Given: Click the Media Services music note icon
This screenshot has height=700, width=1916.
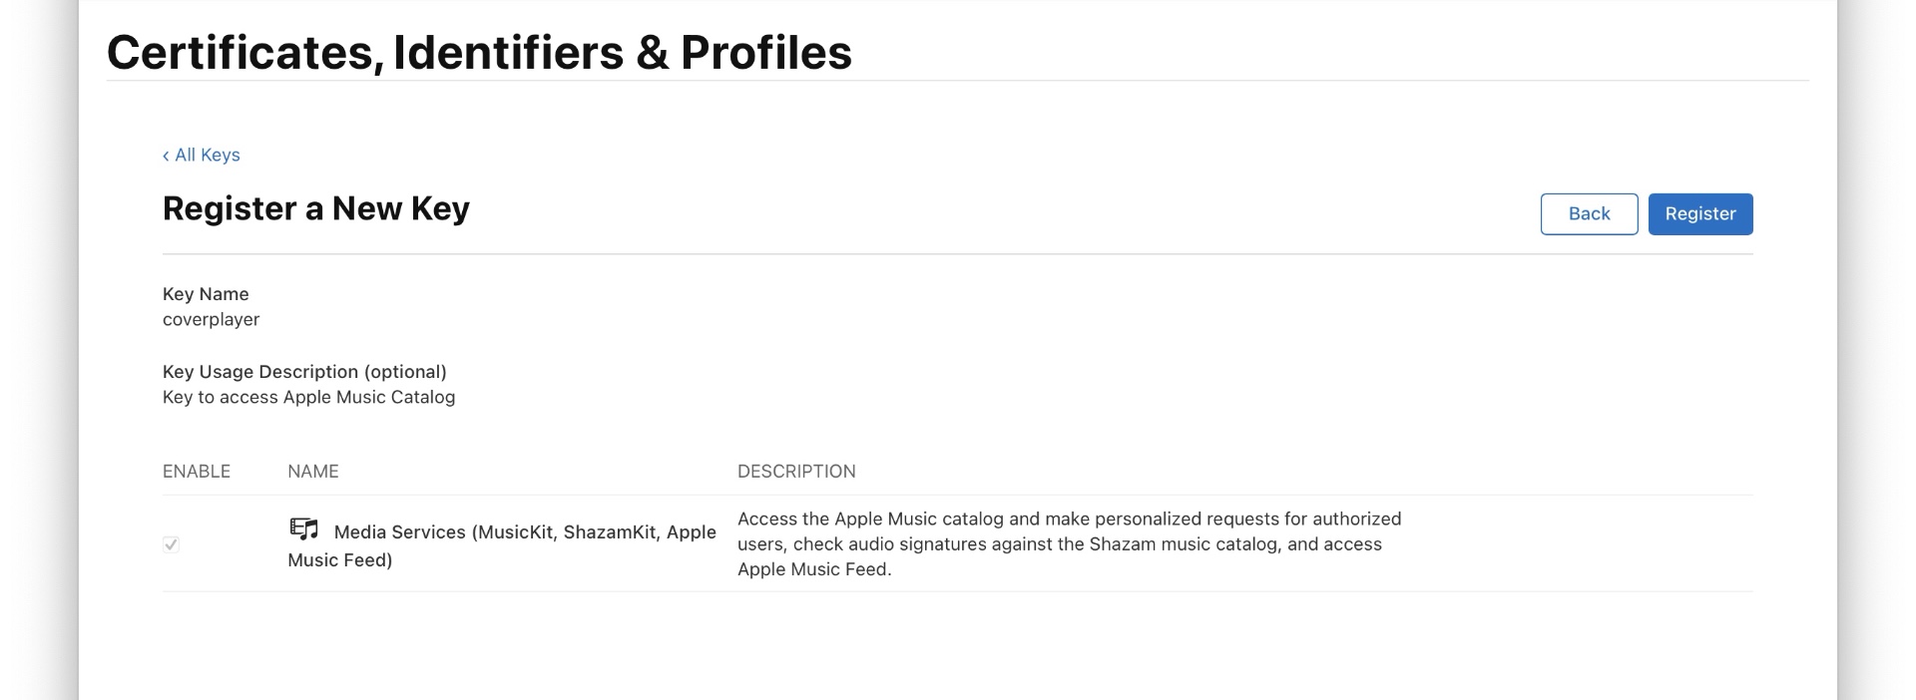Looking at the screenshot, I should pyautogui.click(x=303, y=529).
